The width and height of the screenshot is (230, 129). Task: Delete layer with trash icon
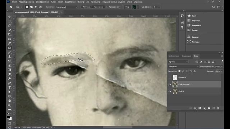(218, 108)
